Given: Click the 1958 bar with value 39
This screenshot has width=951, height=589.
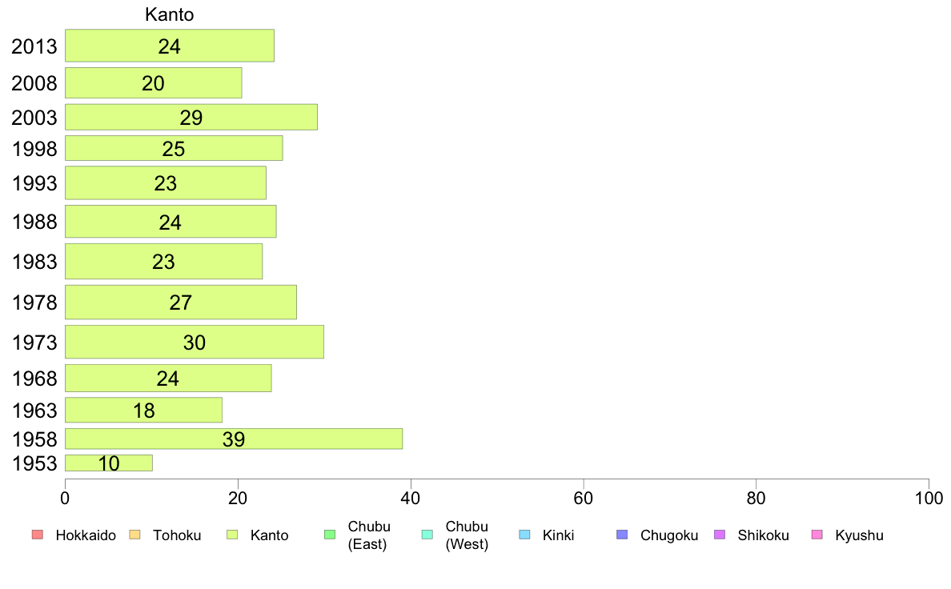Looking at the screenshot, I should 234,439.
